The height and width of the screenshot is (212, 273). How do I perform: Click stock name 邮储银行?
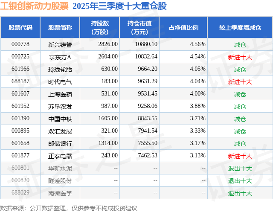(x=60, y=144)
